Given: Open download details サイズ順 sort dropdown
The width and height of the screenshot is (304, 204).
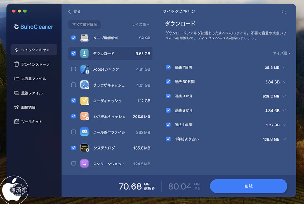Looking at the screenshot, I should [282, 53].
